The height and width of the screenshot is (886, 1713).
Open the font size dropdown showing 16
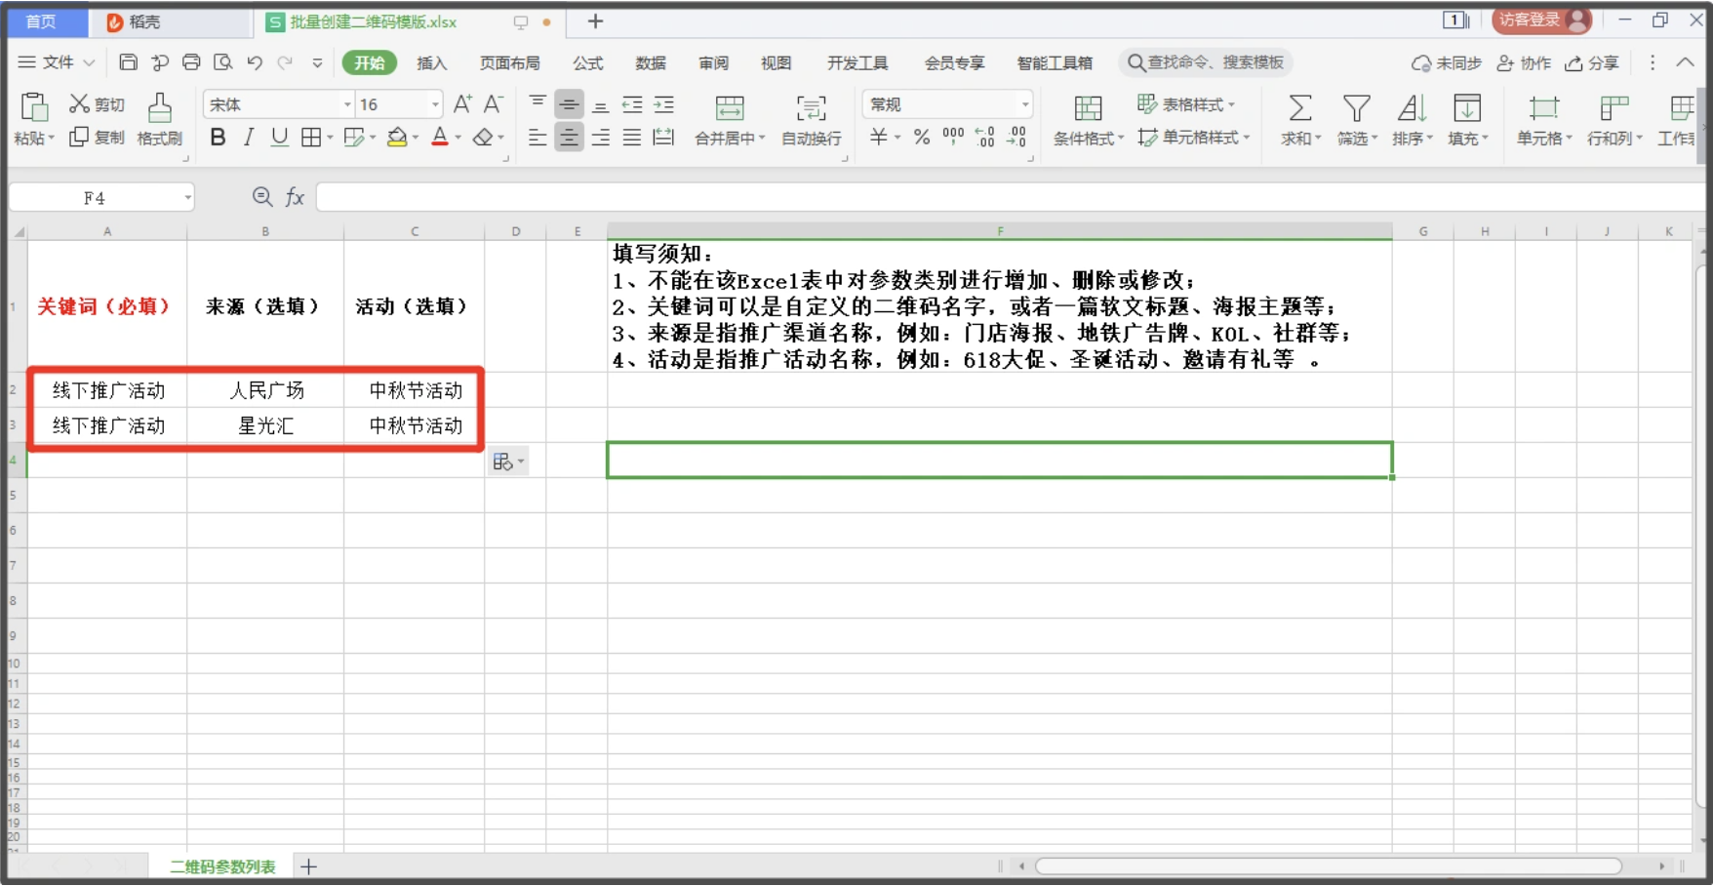[435, 104]
